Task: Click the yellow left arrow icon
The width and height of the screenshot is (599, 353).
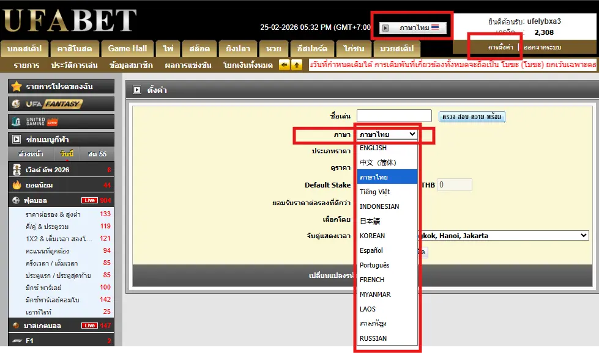Action: (x=285, y=65)
